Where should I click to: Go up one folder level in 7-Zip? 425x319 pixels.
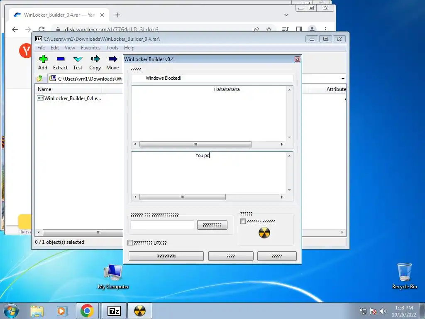(x=40, y=79)
